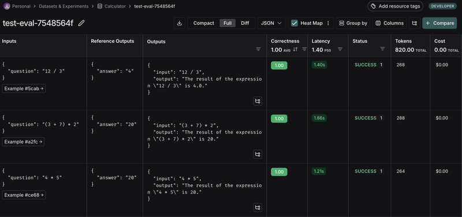Click the tag icon in Add resource tags

[x=373, y=6]
